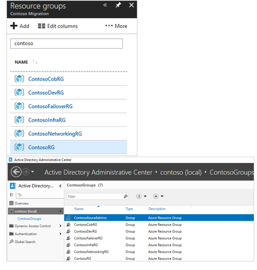The height and width of the screenshot is (270, 257).
Task: Expand the Dynamic Access Control arrow
Action: pyautogui.click(x=60, y=226)
